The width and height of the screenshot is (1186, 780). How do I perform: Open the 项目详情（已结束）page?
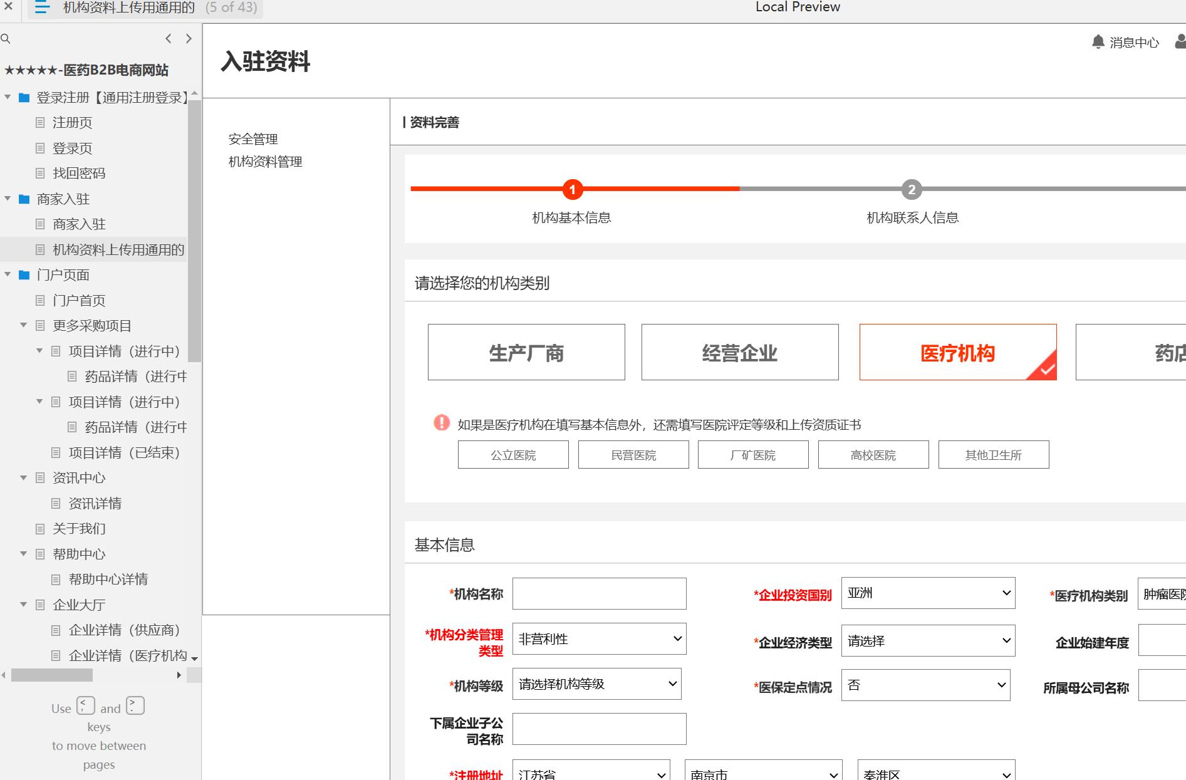[x=124, y=452]
